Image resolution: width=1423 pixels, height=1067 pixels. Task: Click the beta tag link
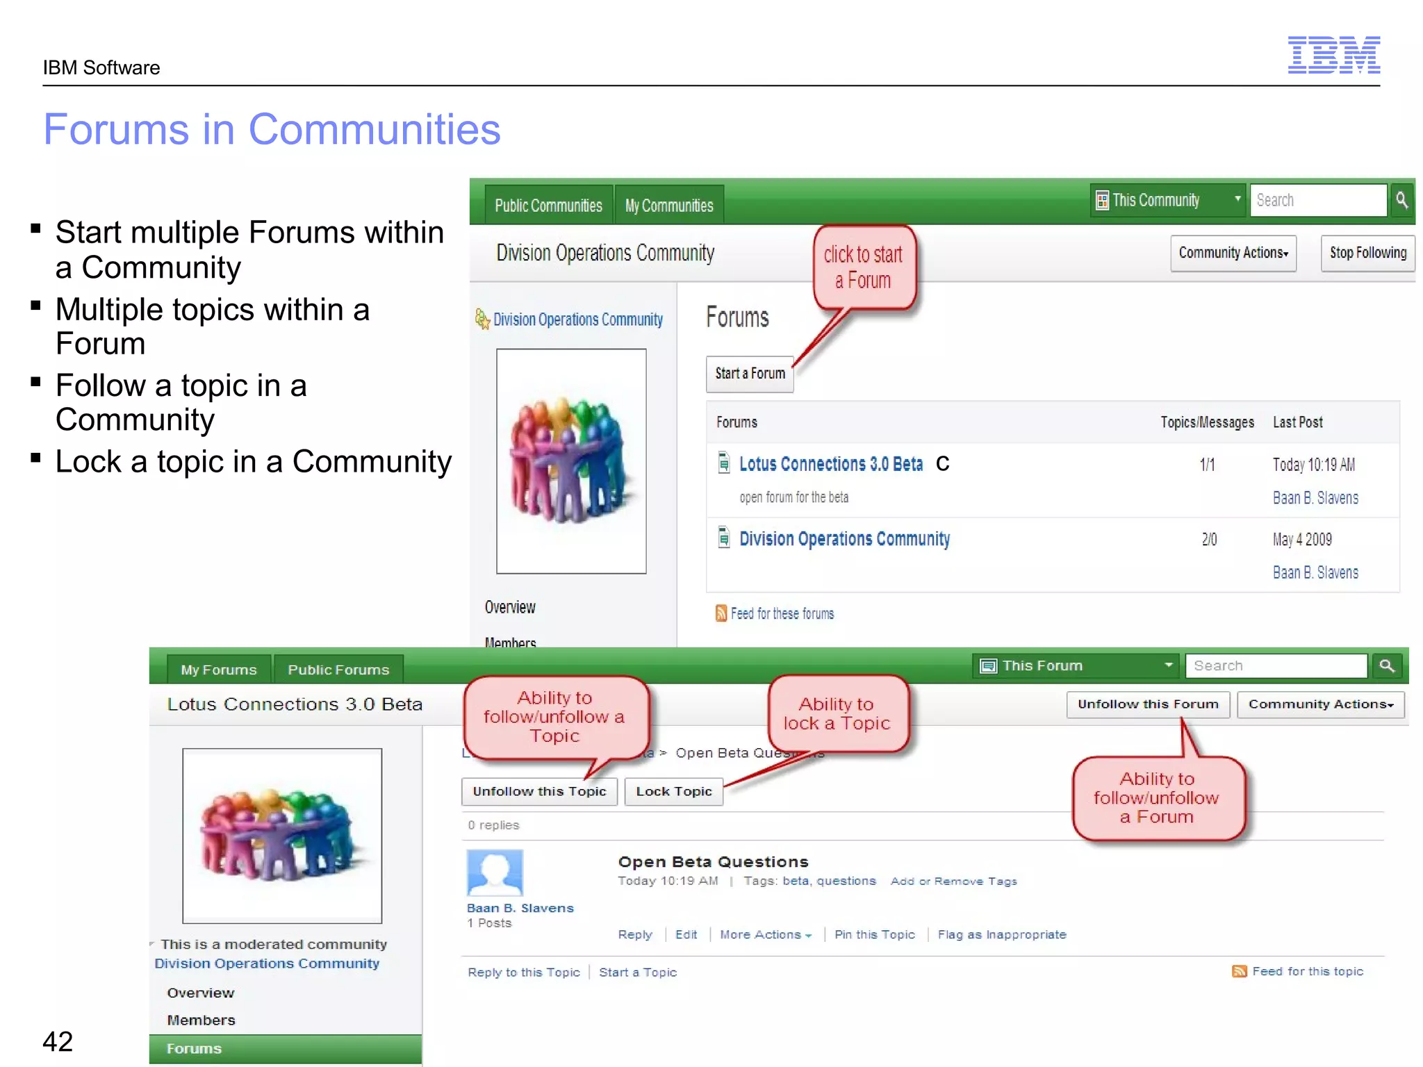click(796, 881)
